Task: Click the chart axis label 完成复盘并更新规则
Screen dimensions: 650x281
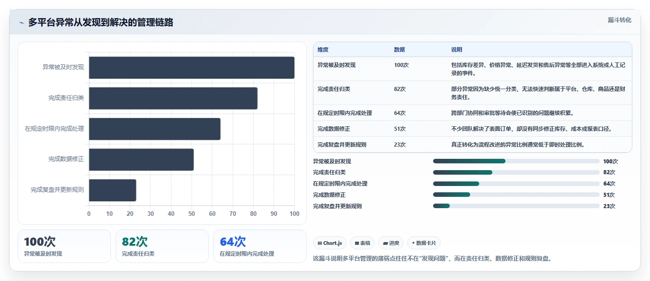Action: [x=58, y=190]
